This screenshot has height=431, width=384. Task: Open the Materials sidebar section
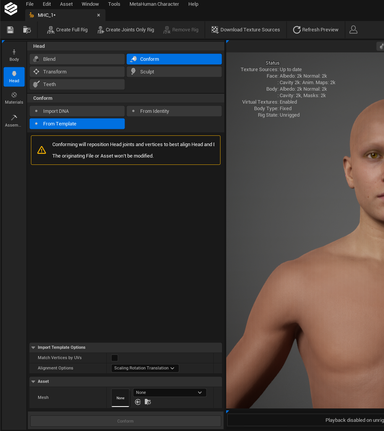14,98
